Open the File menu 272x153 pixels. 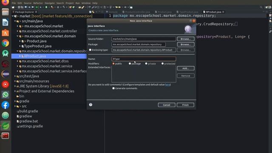tap(14, 3)
